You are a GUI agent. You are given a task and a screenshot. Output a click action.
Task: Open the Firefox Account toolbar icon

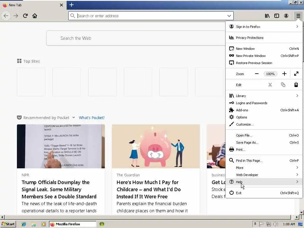(x=286, y=16)
